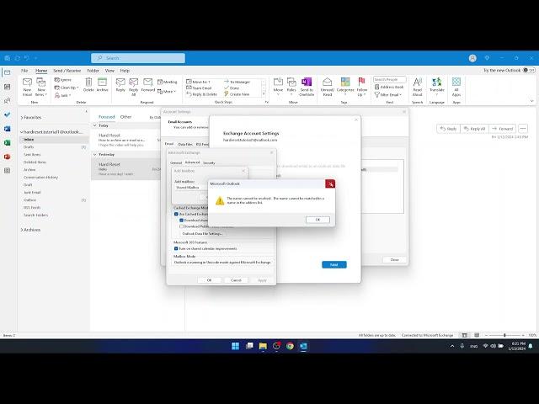Click OK in the Microsoft Outlook error dialog
539x404 pixels.
tap(318, 220)
